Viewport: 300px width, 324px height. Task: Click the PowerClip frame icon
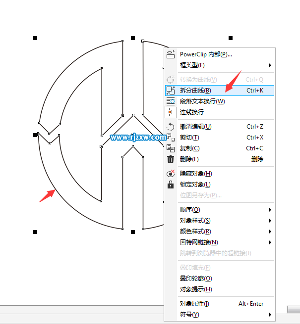coord(171,54)
